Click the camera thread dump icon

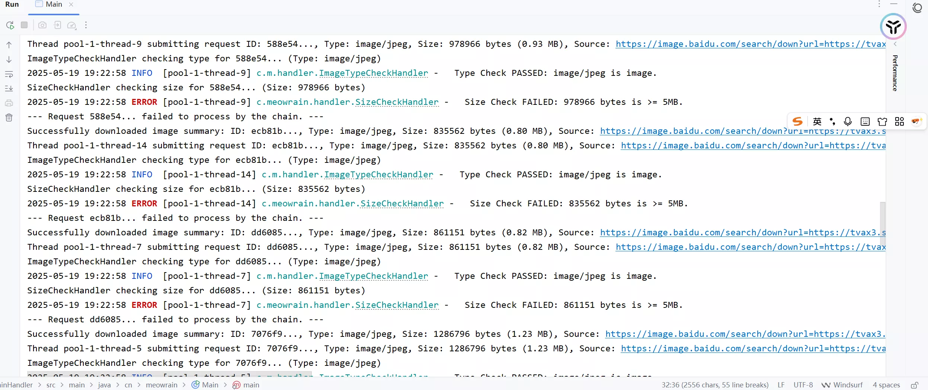click(x=42, y=25)
